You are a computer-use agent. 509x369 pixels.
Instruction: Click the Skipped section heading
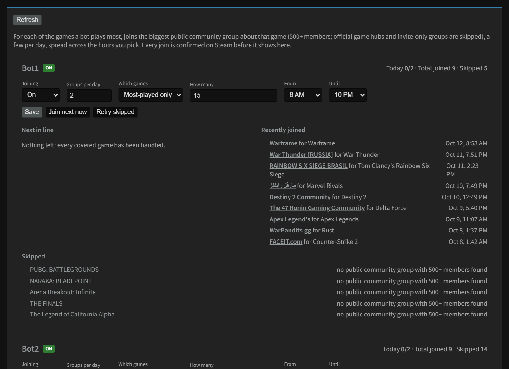tap(33, 256)
